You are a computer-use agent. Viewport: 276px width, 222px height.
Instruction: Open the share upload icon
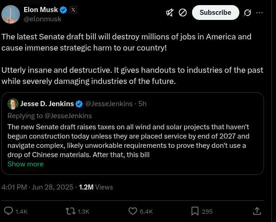[257, 211]
